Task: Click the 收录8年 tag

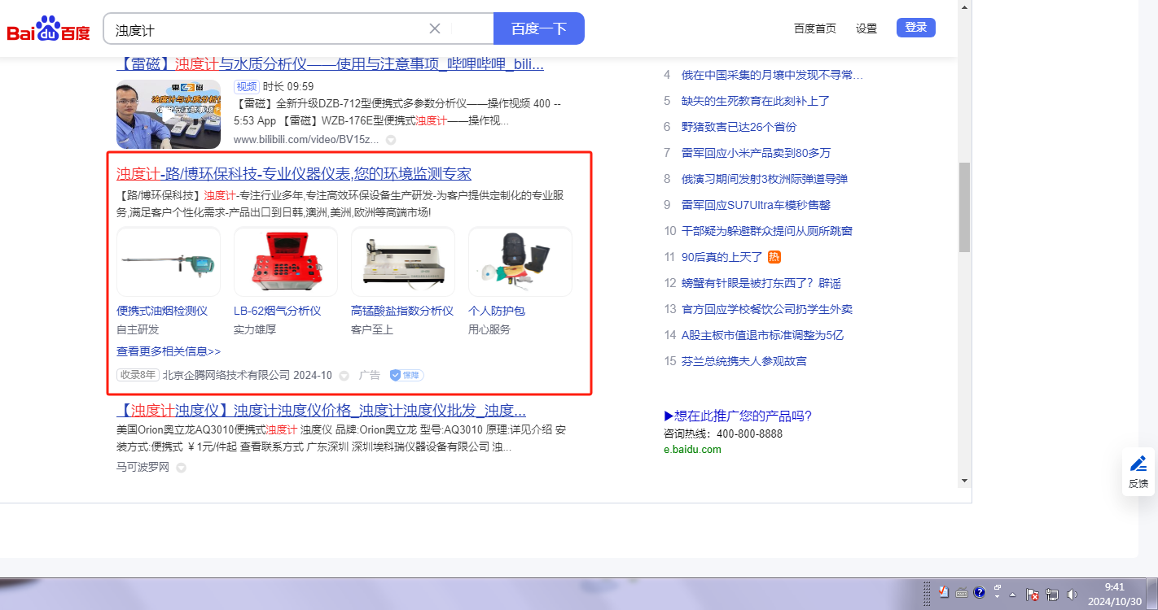Action: [x=138, y=375]
